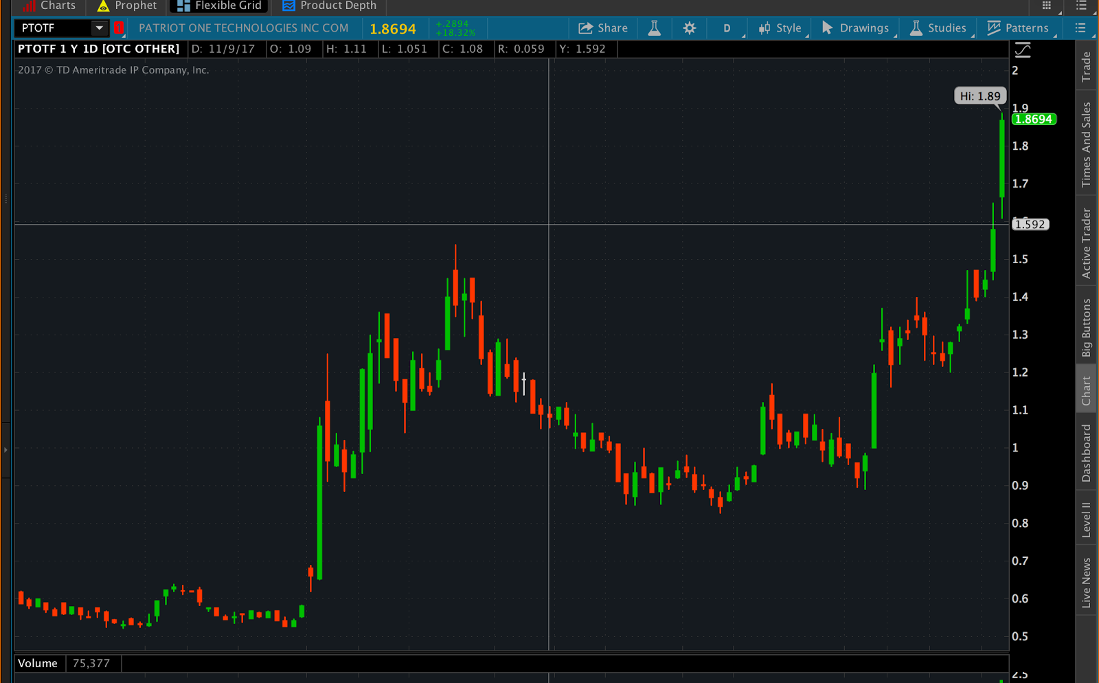
Task: Open the Dashboard sidebar tab
Action: coord(1087,453)
